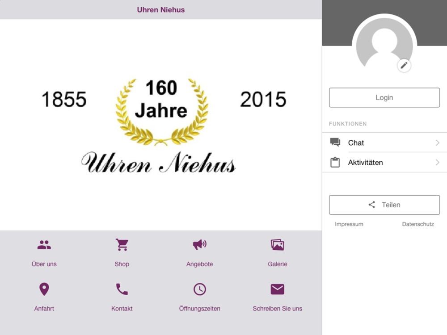Tap the Kontakt phone icon
447x335 pixels.
[122, 289]
